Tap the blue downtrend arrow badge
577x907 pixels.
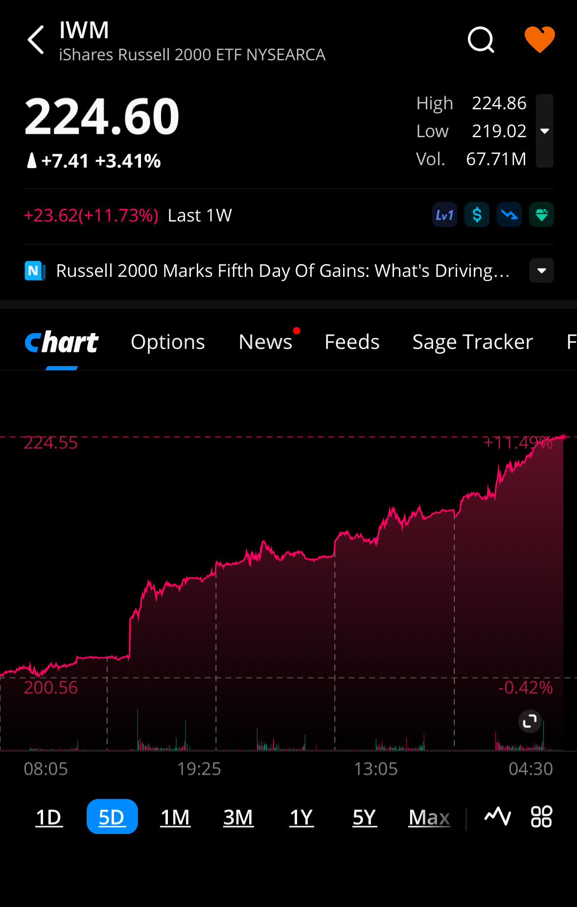pyautogui.click(x=509, y=215)
